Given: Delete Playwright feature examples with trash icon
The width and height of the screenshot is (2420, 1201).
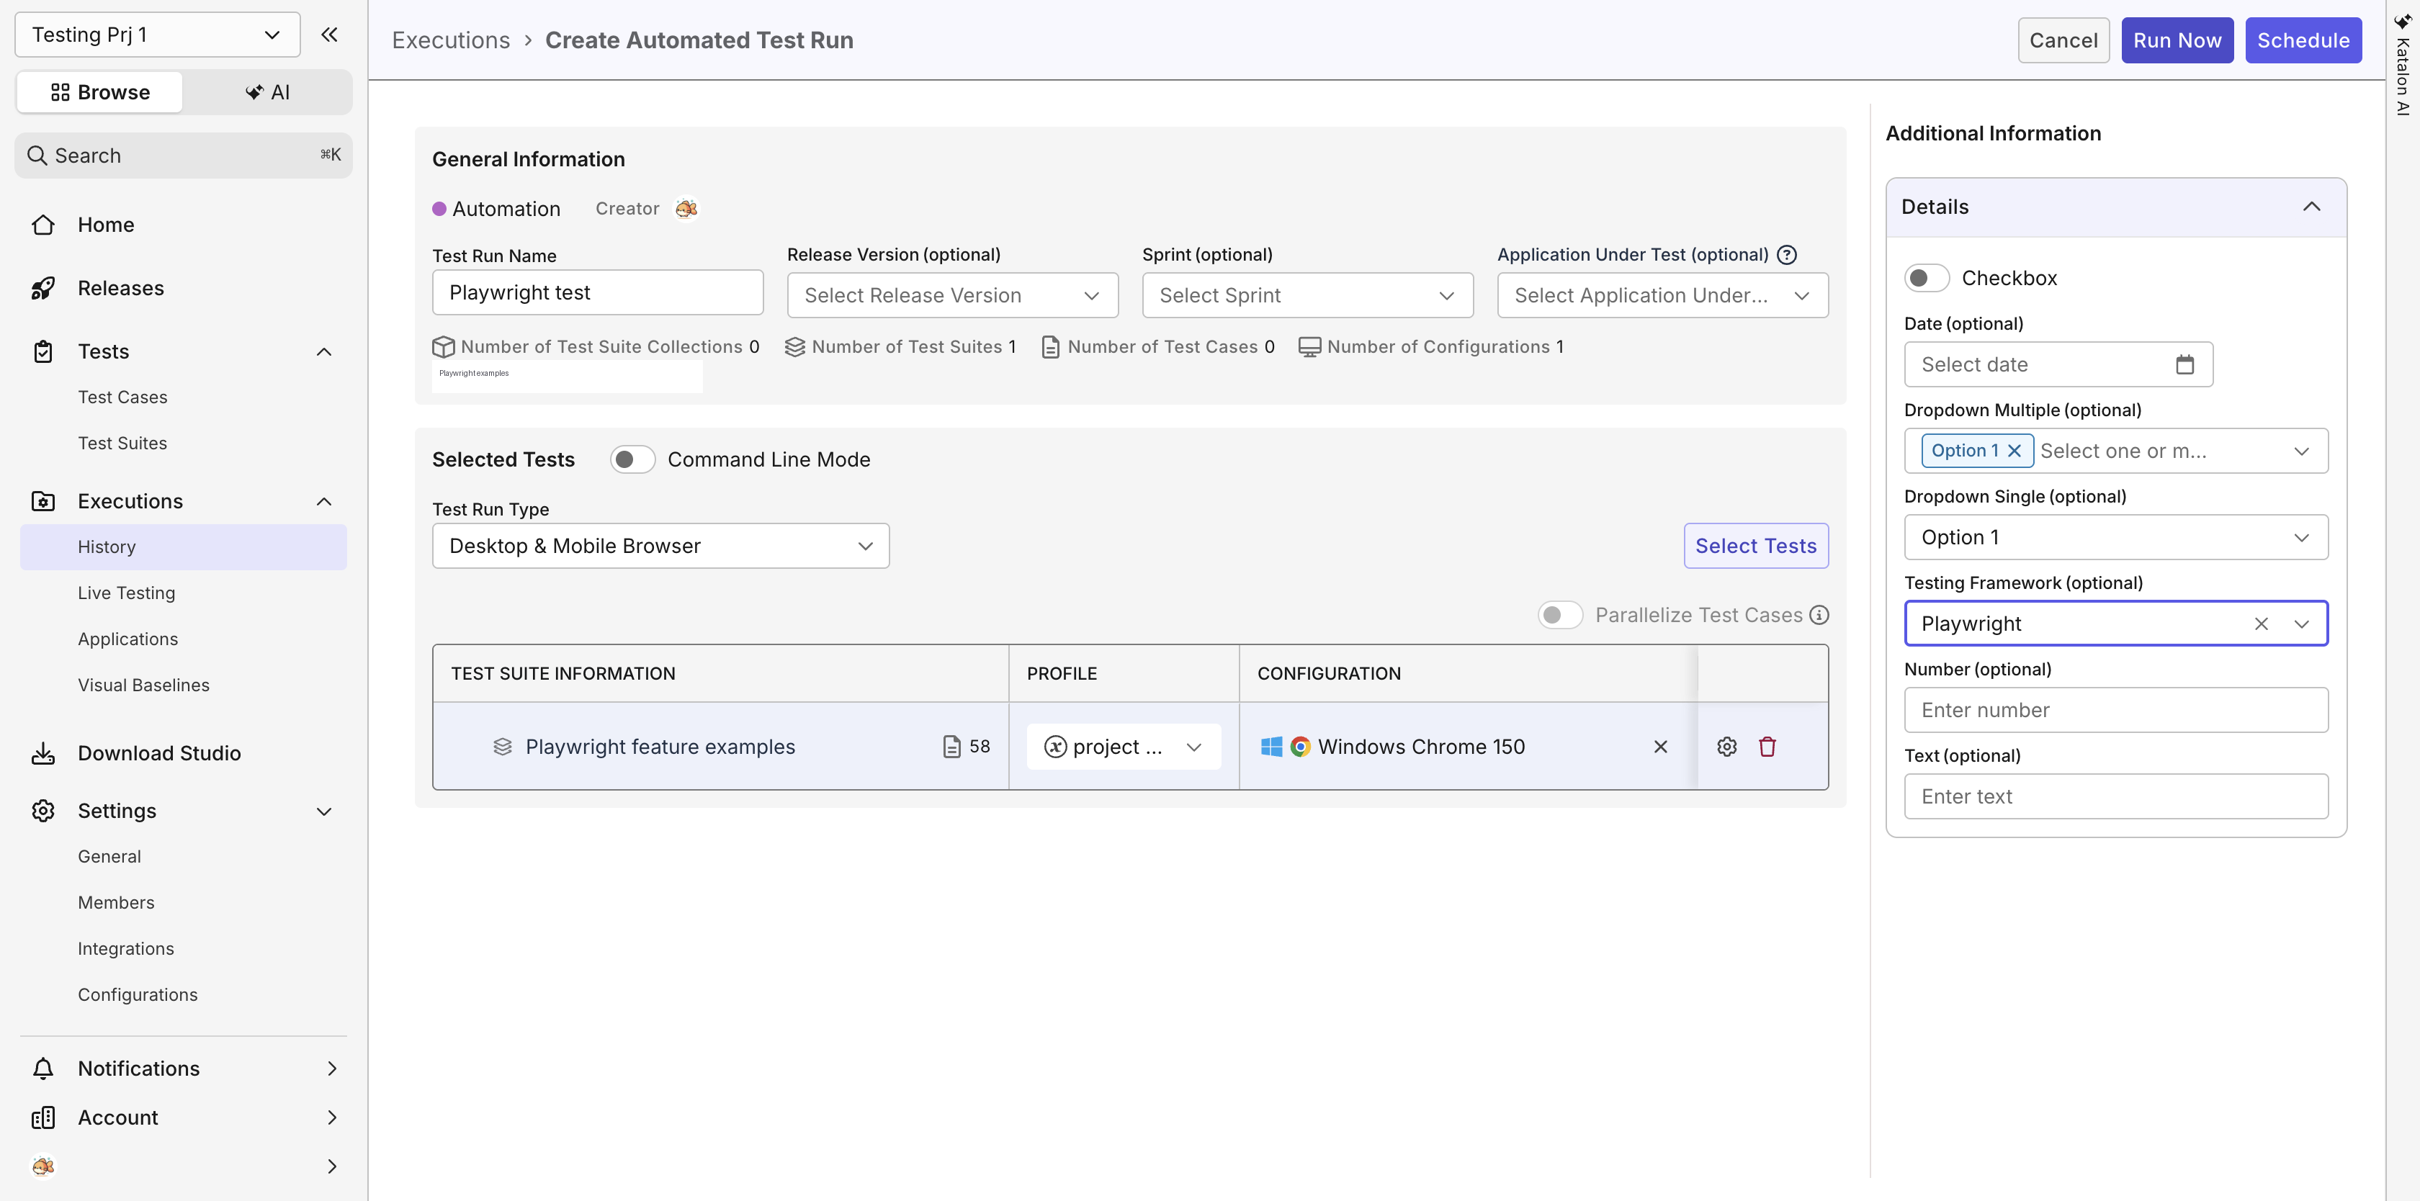Looking at the screenshot, I should (x=1767, y=747).
